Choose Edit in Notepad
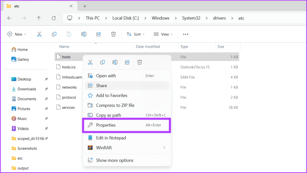The image size is (307, 173). (x=127, y=138)
